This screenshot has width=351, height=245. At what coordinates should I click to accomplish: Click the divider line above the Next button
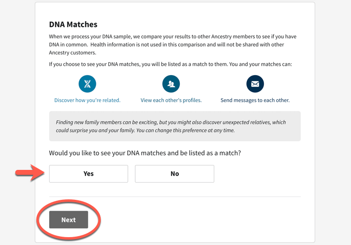[175, 197]
